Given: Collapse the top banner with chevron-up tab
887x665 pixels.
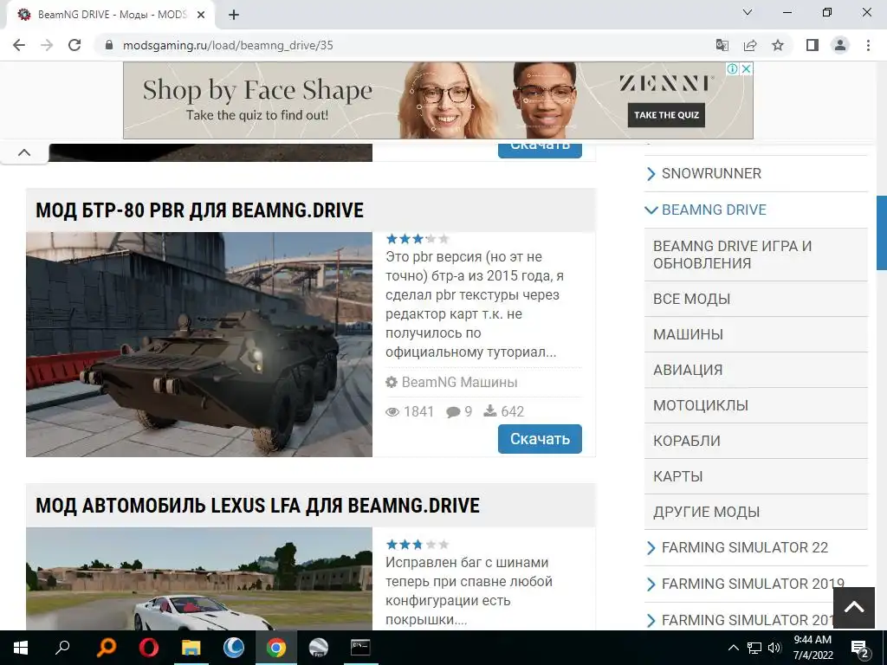Looking at the screenshot, I should tap(23, 152).
